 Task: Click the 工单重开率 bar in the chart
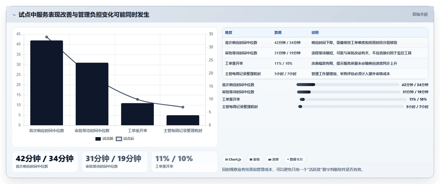pos(137,114)
